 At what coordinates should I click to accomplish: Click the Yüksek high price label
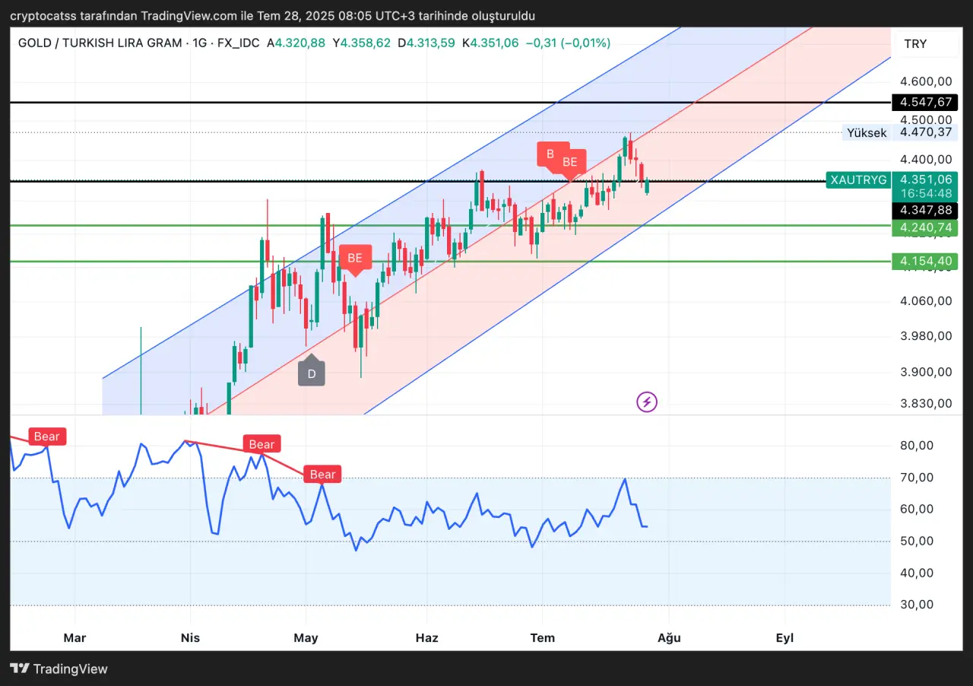click(x=867, y=133)
